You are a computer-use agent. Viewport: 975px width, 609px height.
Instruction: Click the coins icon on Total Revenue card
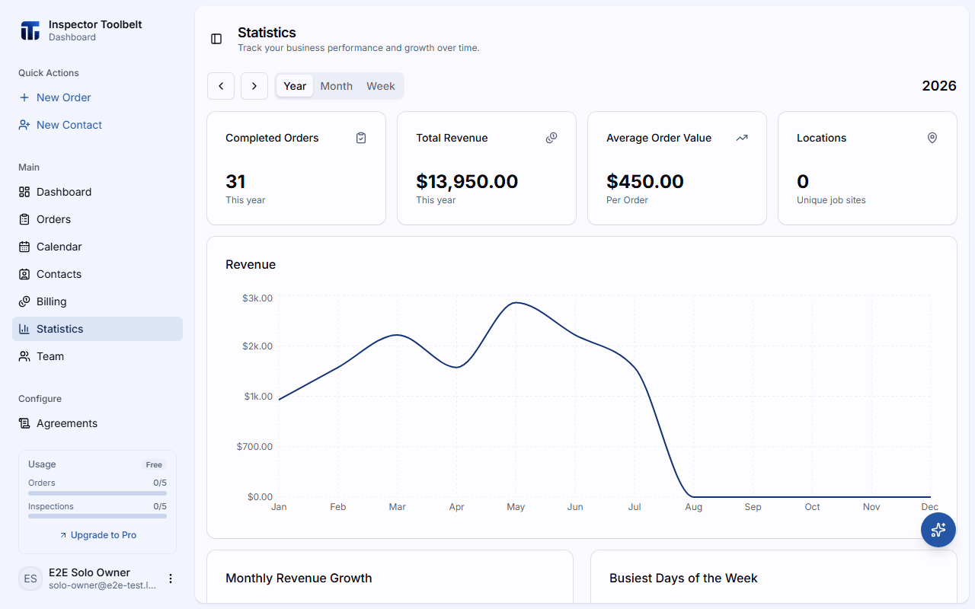[x=551, y=138]
